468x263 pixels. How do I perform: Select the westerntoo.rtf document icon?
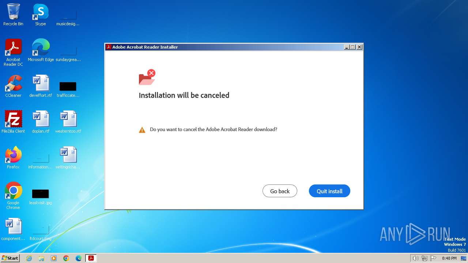click(68, 122)
